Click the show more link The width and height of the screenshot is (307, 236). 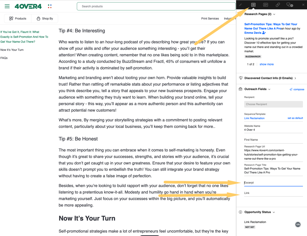[x=267, y=64]
